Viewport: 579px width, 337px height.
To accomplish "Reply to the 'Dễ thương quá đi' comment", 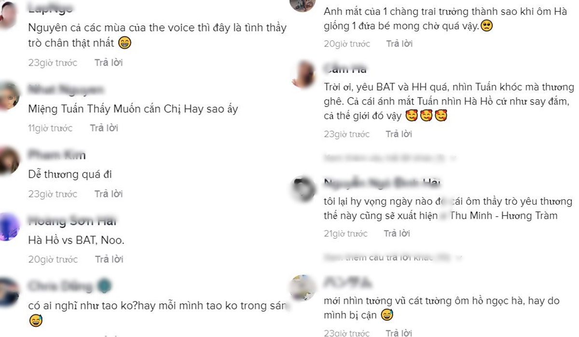I will pyautogui.click(x=109, y=194).
